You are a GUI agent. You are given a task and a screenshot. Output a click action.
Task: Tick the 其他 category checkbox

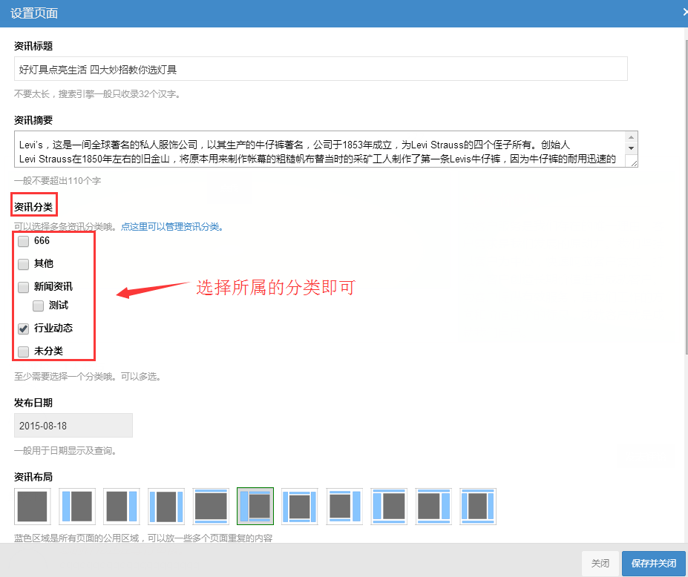point(23,264)
